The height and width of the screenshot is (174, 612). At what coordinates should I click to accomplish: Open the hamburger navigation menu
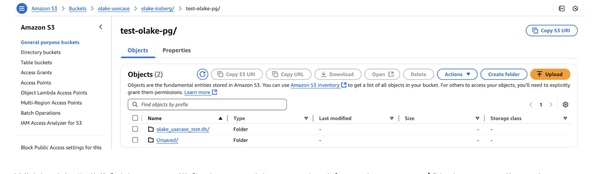pos(22,8)
